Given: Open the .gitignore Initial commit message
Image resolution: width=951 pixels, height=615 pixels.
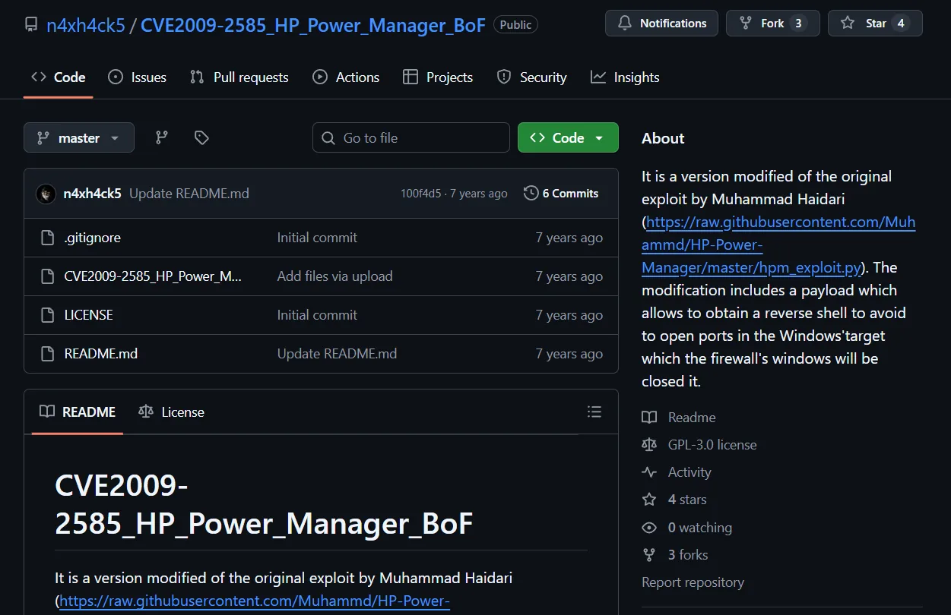Looking at the screenshot, I should click(317, 238).
